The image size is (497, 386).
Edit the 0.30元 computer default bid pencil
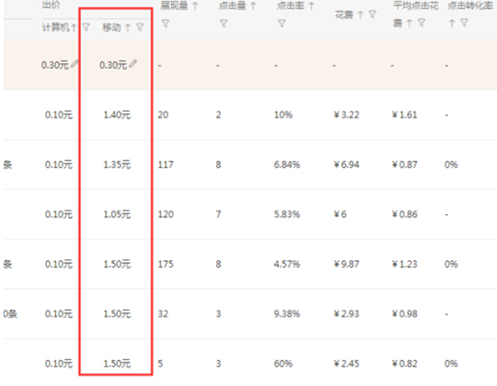point(74,64)
